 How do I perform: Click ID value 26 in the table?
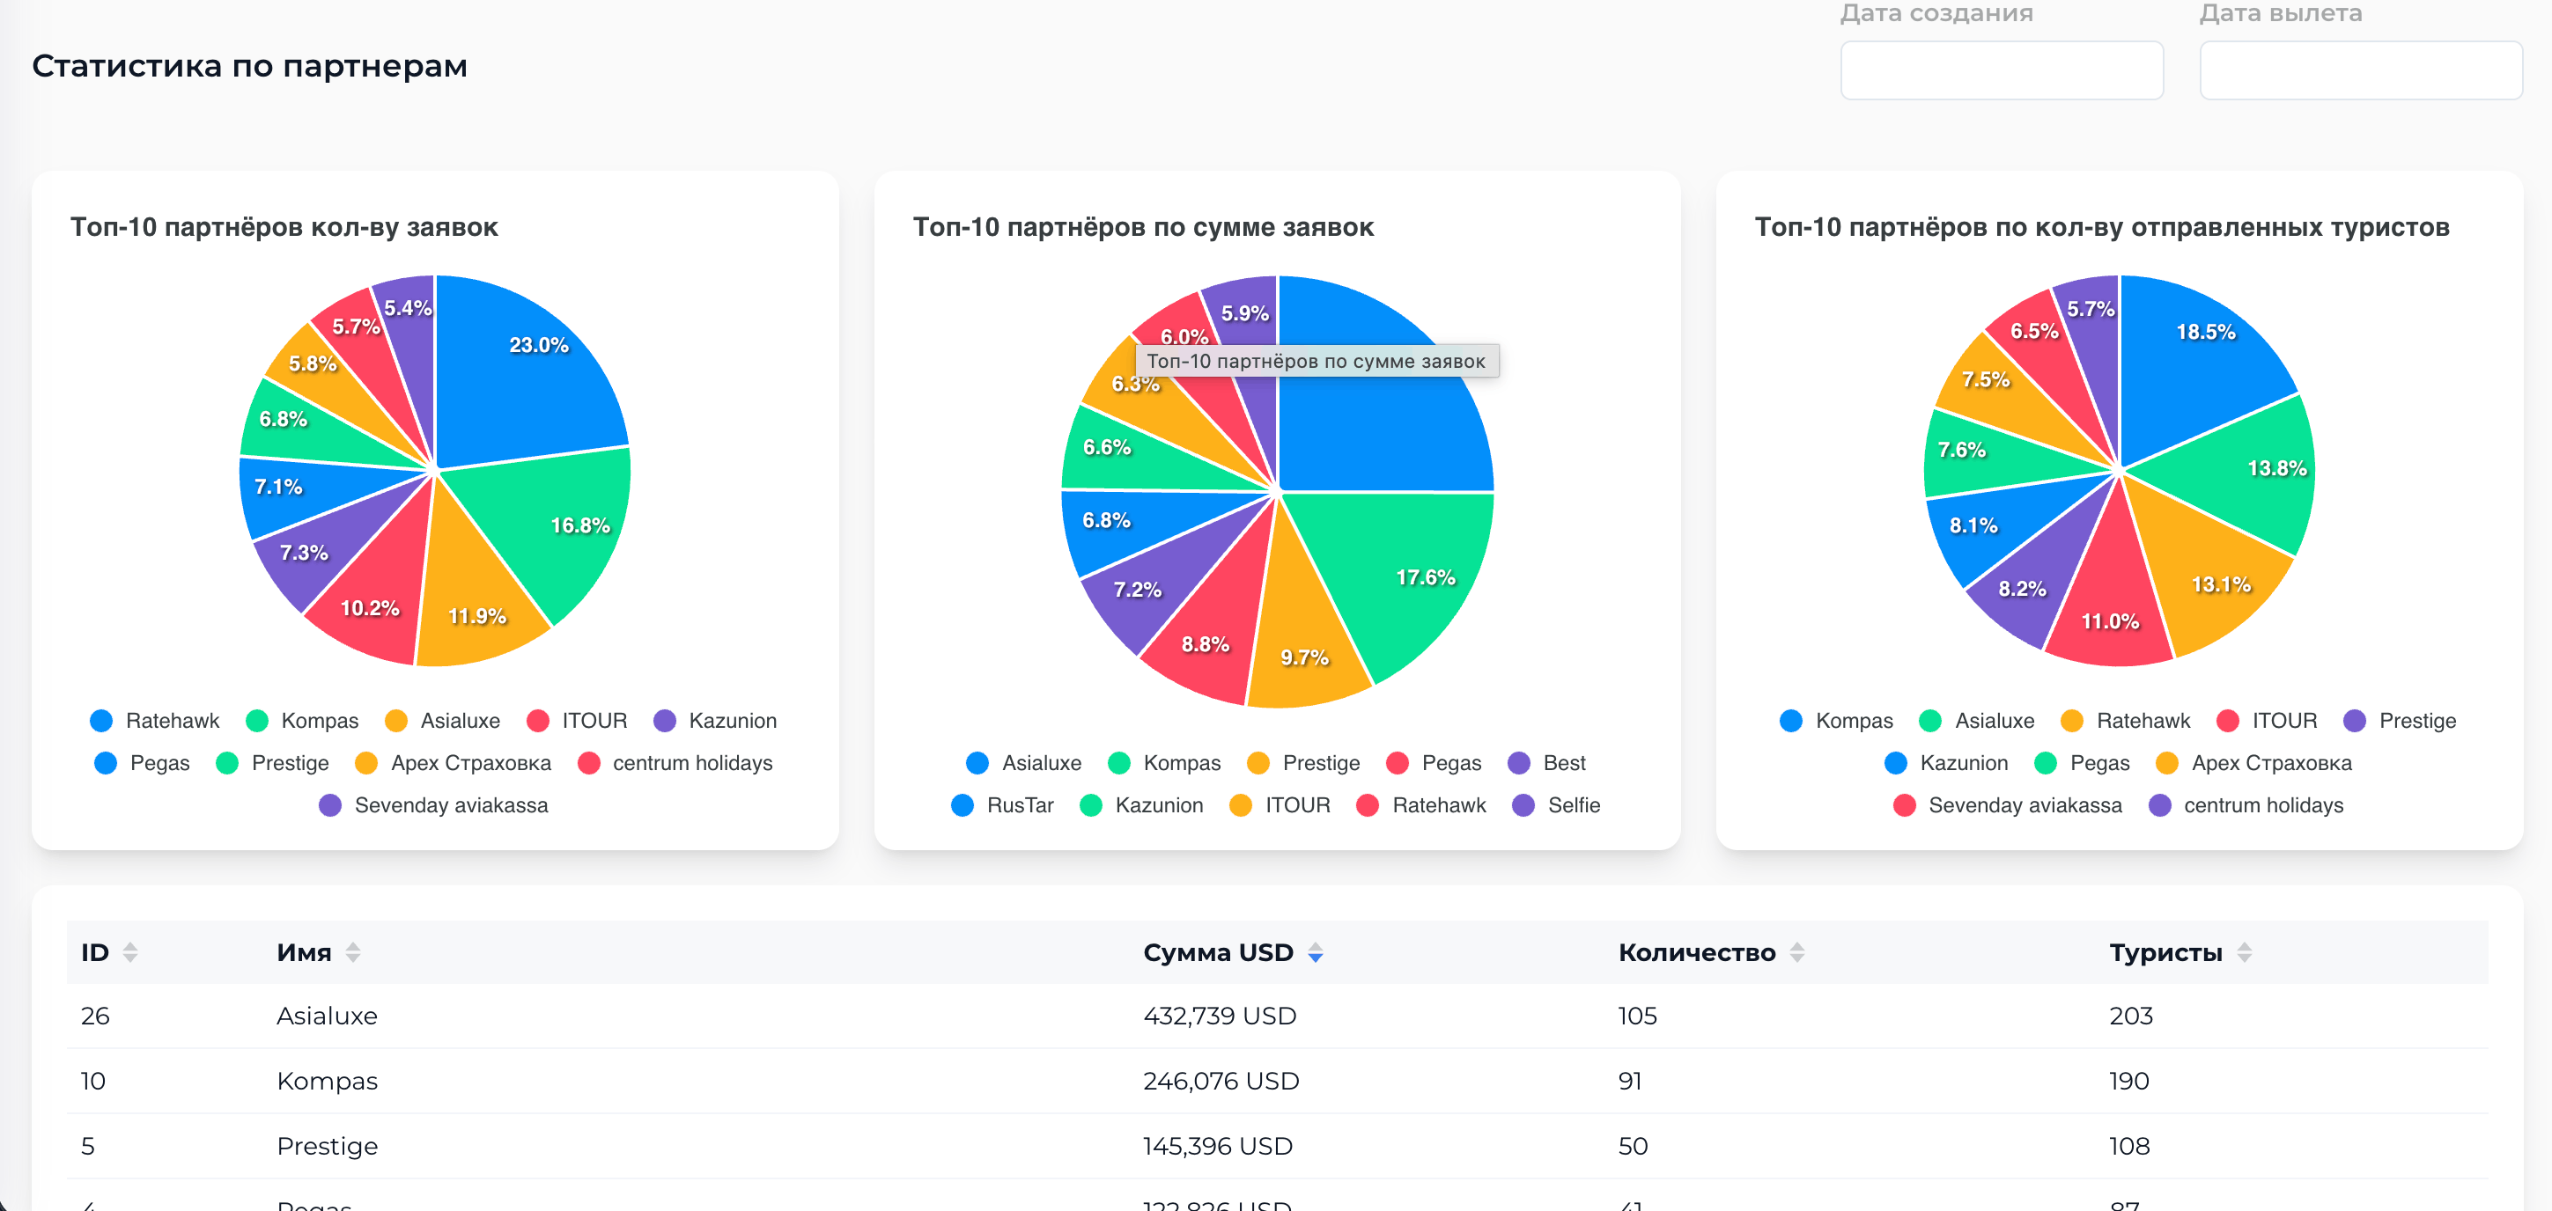coord(95,1016)
